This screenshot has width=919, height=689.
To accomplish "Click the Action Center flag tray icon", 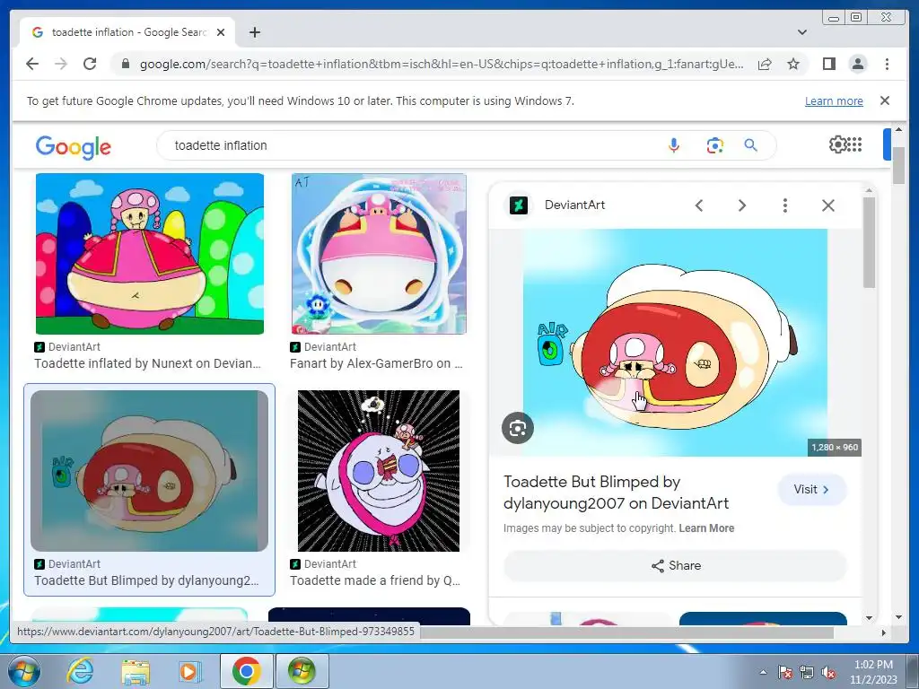I will [784, 672].
